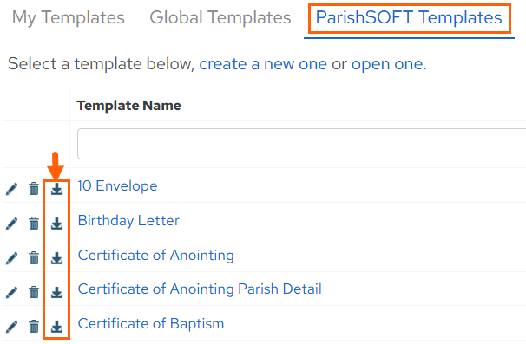Switch to the My Templates tab
The width and height of the screenshot is (526, 344).
(69, 17)
